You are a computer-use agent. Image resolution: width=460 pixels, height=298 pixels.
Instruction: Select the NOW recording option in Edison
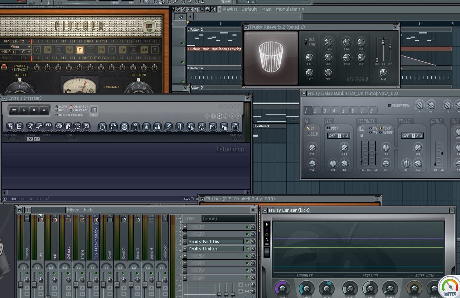point(61,107)
